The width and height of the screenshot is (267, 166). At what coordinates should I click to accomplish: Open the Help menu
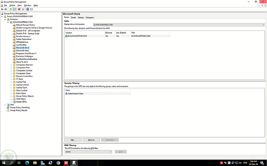36,5
